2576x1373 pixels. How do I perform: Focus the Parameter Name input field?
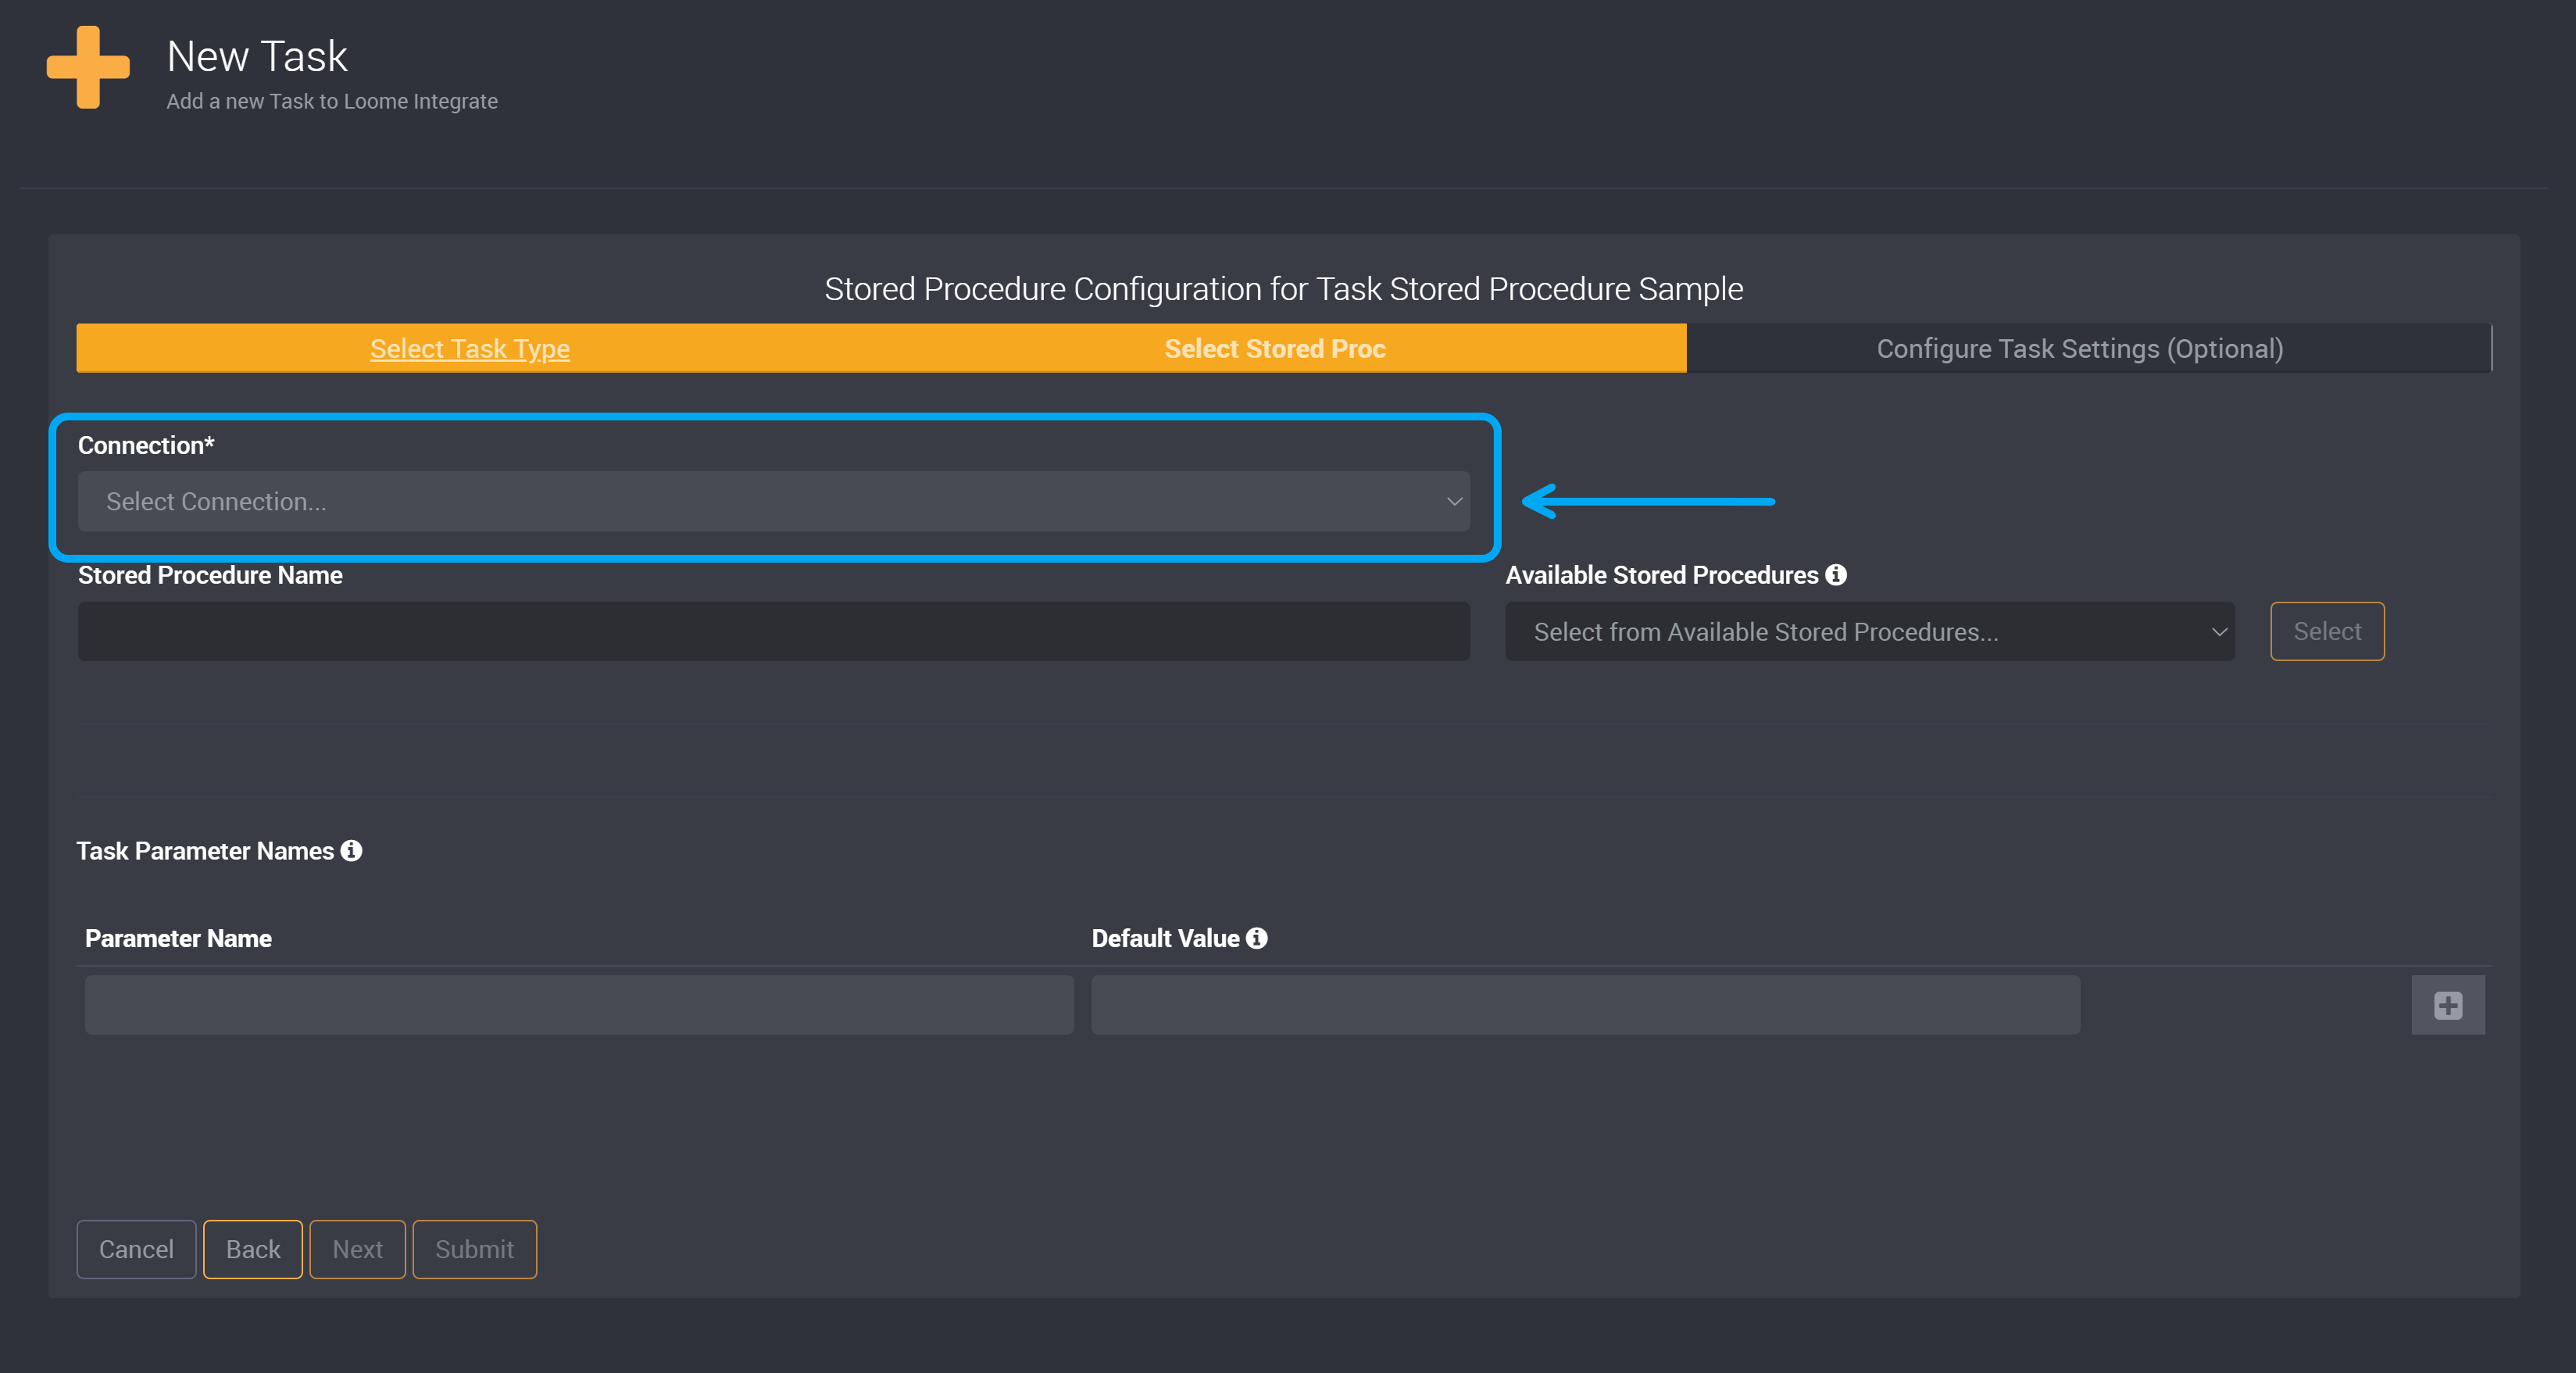click(x=579, y=1005)
